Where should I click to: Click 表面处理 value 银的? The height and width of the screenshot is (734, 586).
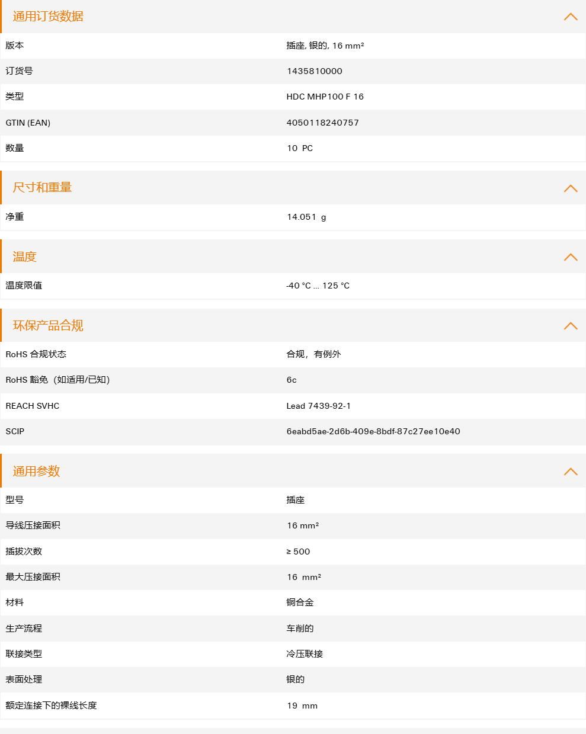point(296,679)
